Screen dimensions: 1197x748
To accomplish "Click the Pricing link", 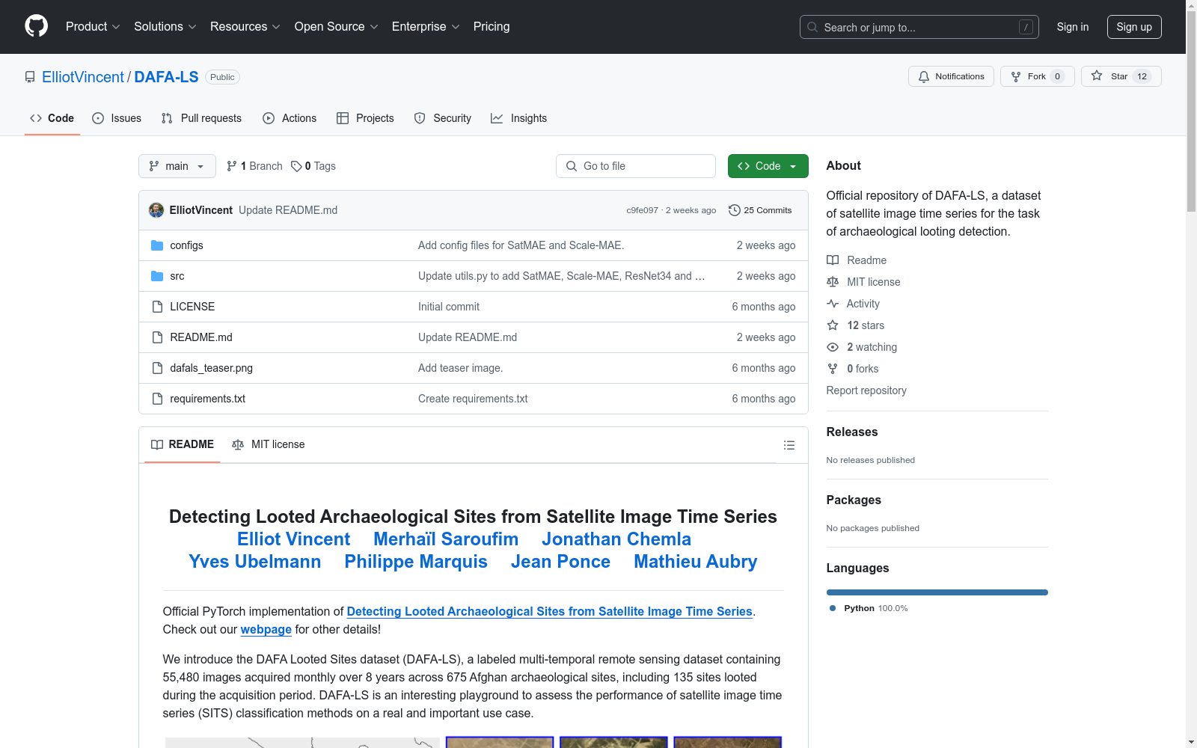I will click(492, 27).
